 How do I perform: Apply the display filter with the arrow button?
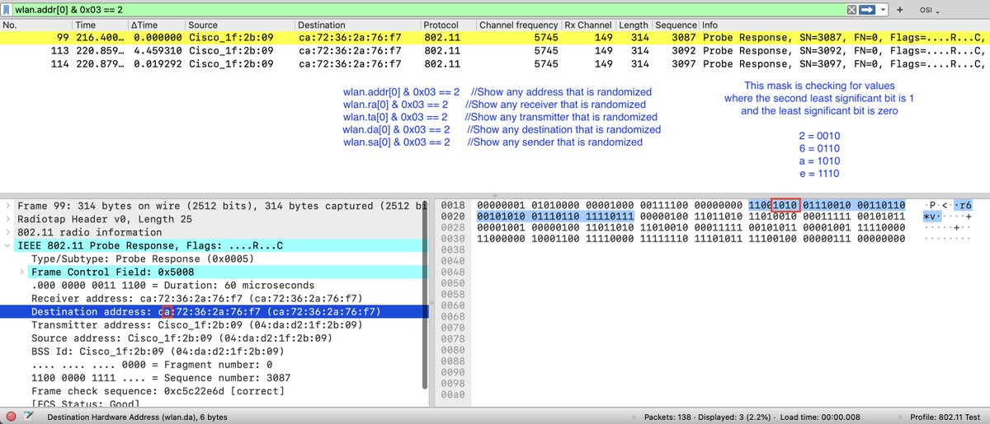pos(867,9)
